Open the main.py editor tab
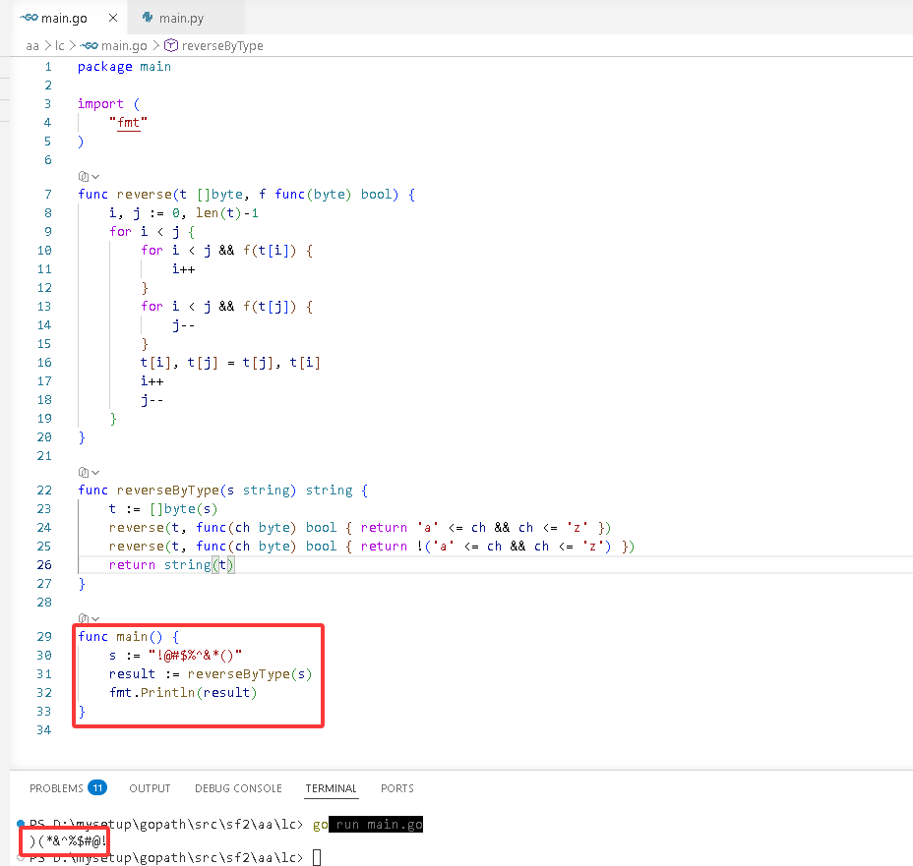The image size is (913, 866). 186,18
